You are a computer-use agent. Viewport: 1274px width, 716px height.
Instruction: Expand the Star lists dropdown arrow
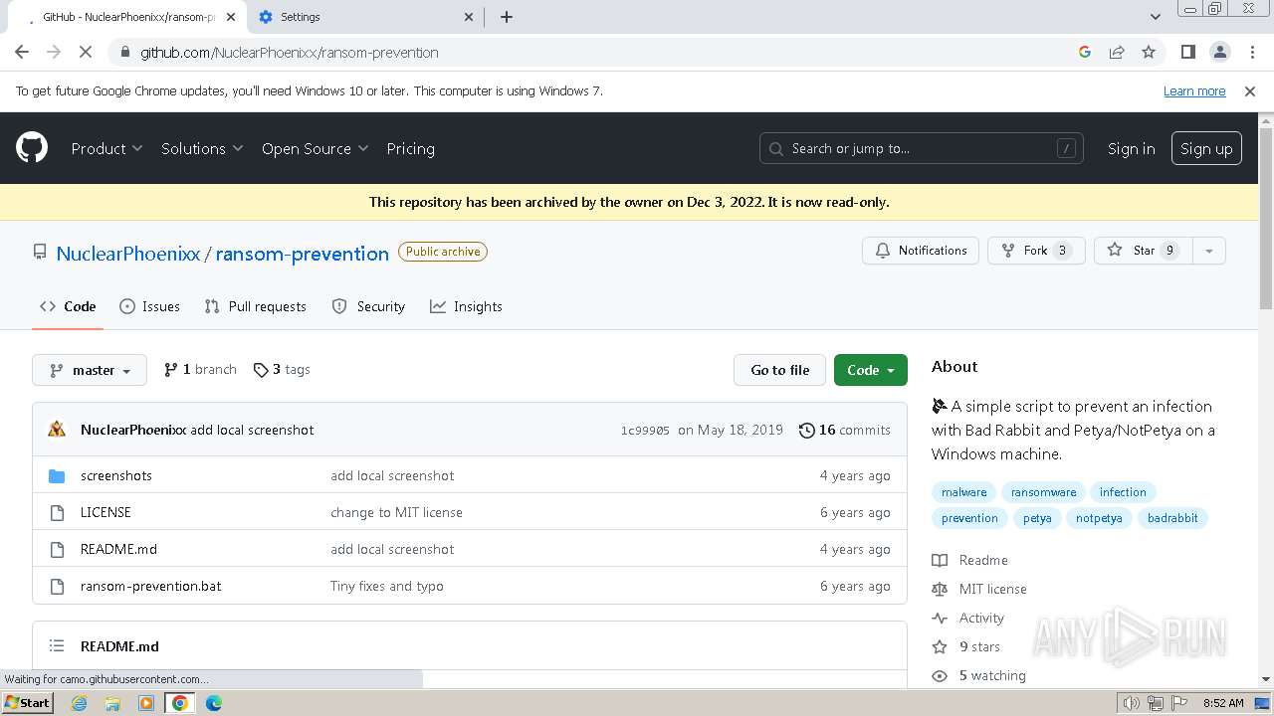pyautogui.click(x=1209, y=251)
